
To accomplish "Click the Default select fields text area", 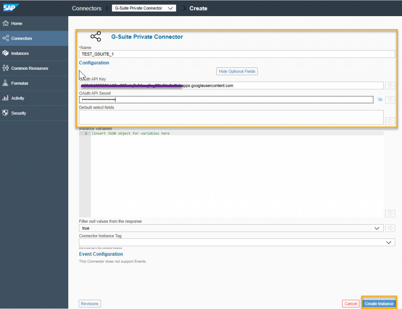I will [x=231, y=117].
